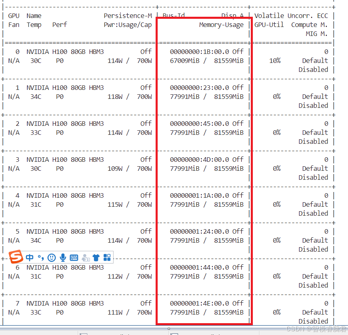Click 81559MiB total for GPU 0
Screen dimensions: 348x335
229,61
